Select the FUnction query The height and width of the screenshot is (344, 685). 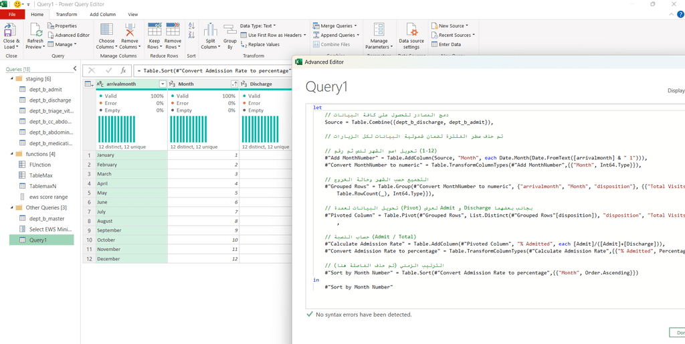(x=41, y=165)
